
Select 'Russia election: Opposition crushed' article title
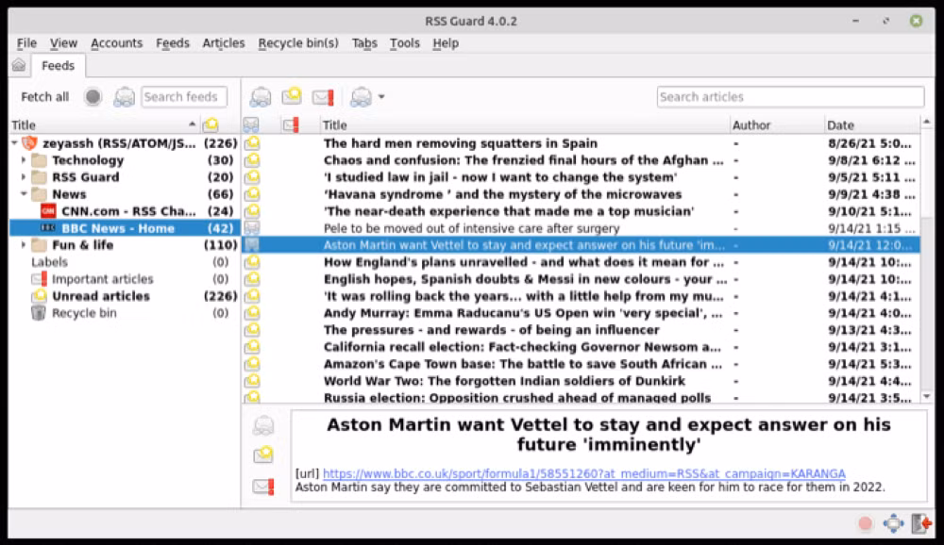tap(517, 398)
